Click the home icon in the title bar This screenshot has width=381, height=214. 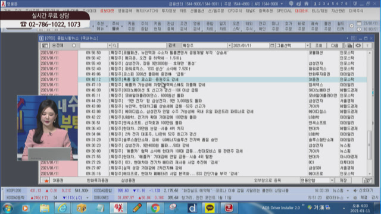coord(307,4)
